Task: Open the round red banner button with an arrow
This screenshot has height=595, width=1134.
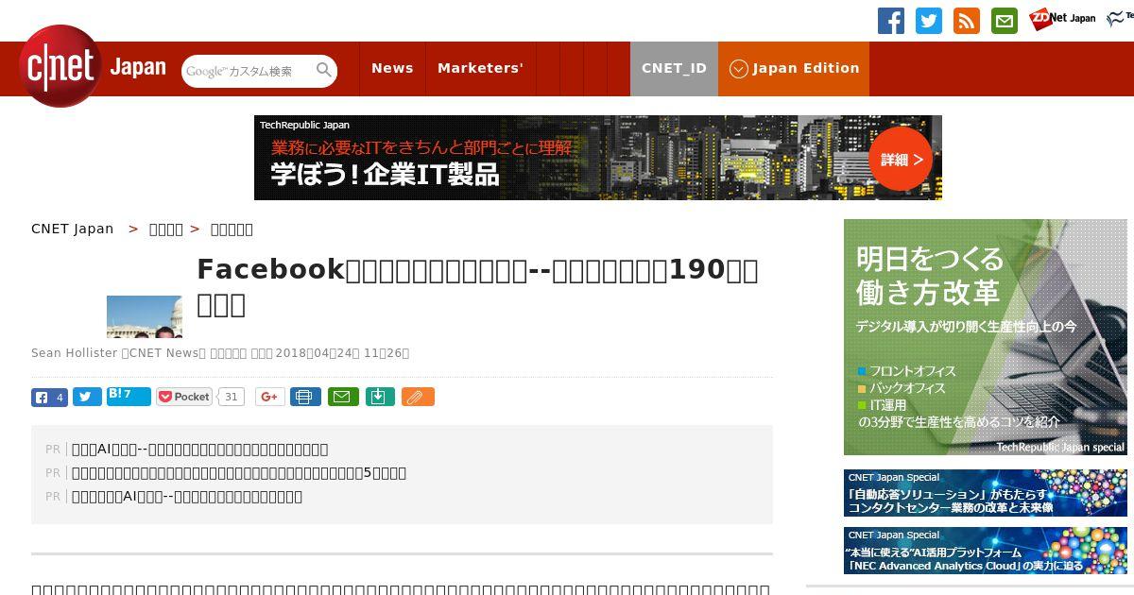Action: (x=901, y=160)
